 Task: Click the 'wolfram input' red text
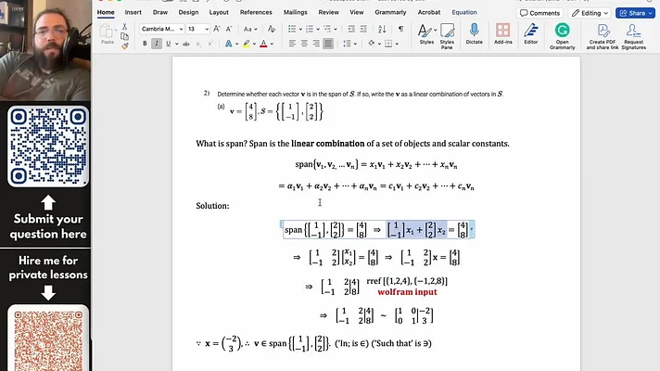407,292
